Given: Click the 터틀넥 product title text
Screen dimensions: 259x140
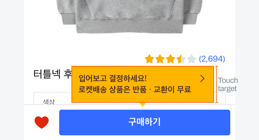Looking at the screenshot, I should [52, 74].
